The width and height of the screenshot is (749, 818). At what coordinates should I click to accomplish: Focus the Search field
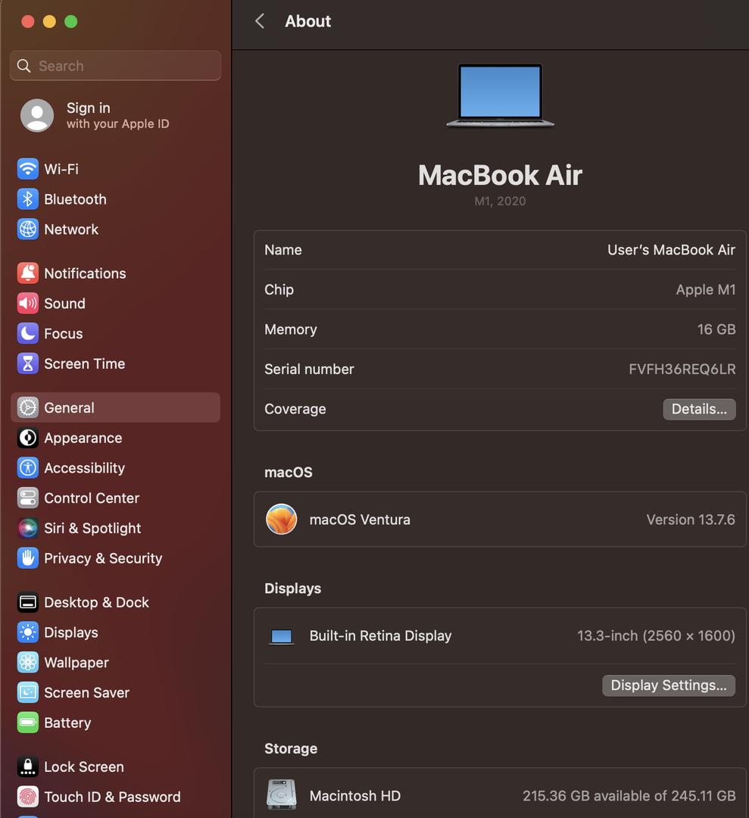115,66
